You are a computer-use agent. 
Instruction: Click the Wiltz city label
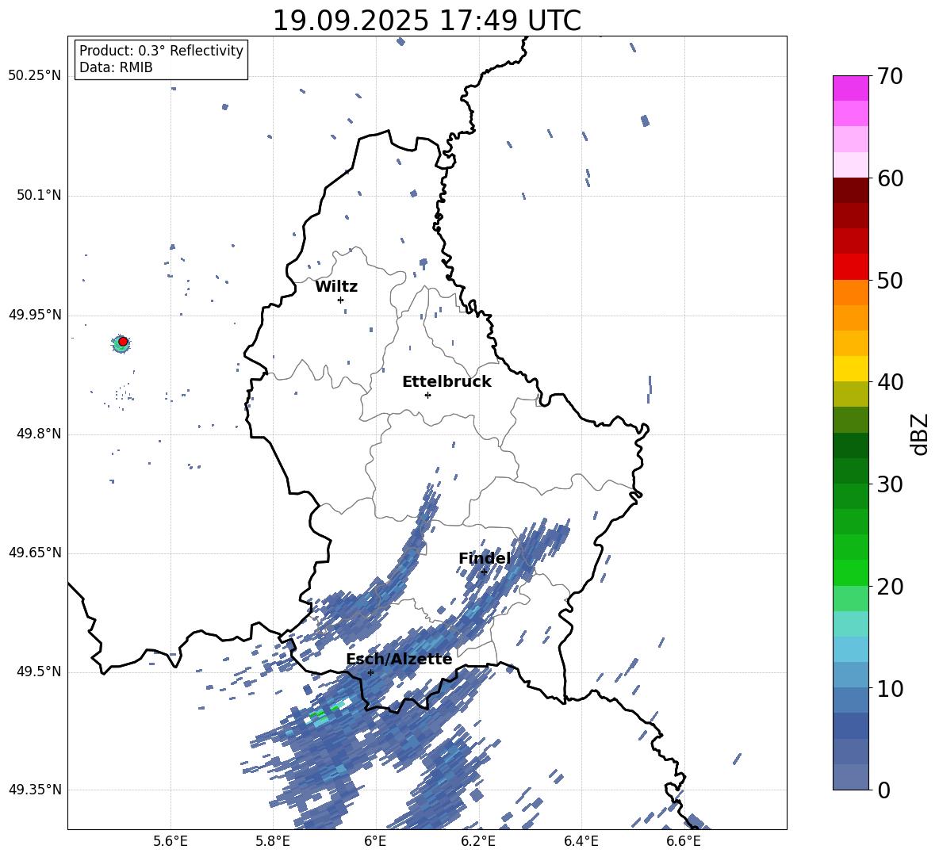tap(336, 287)
